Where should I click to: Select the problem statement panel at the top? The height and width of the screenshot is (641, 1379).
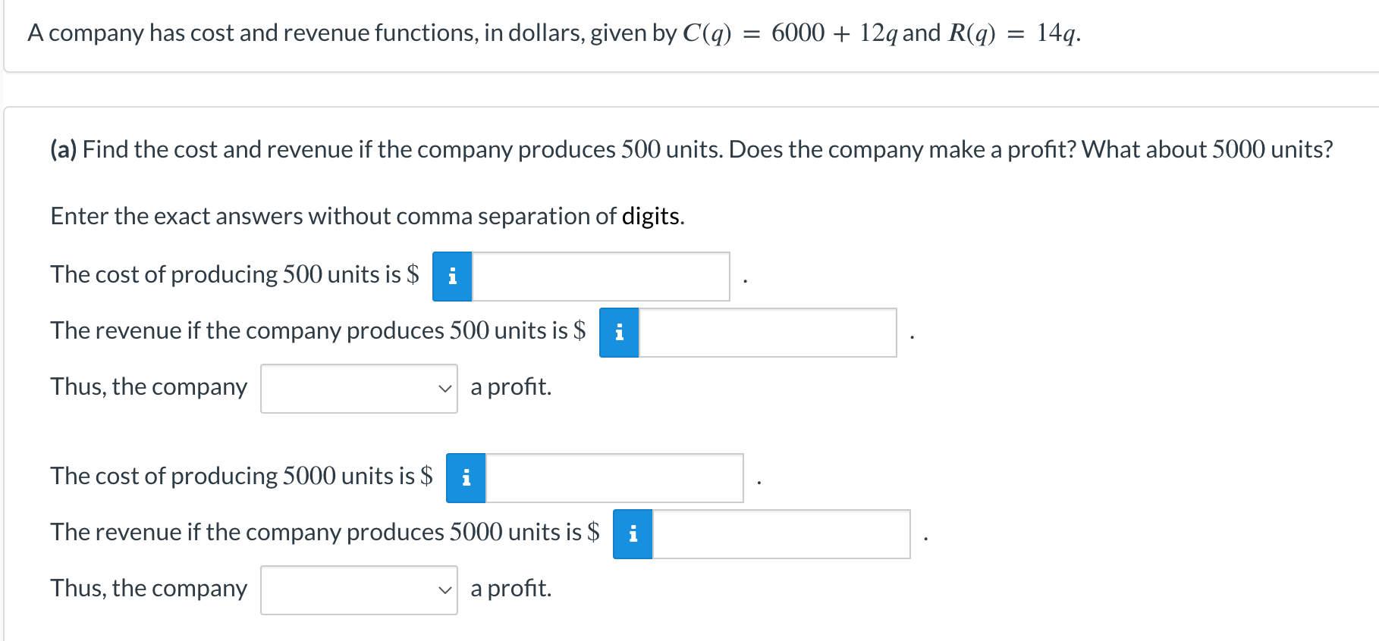pyautogui.click(x=683, y=34)
